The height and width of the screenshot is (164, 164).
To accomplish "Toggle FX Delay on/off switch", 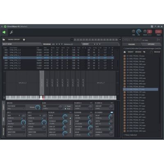I will (71, 112).
